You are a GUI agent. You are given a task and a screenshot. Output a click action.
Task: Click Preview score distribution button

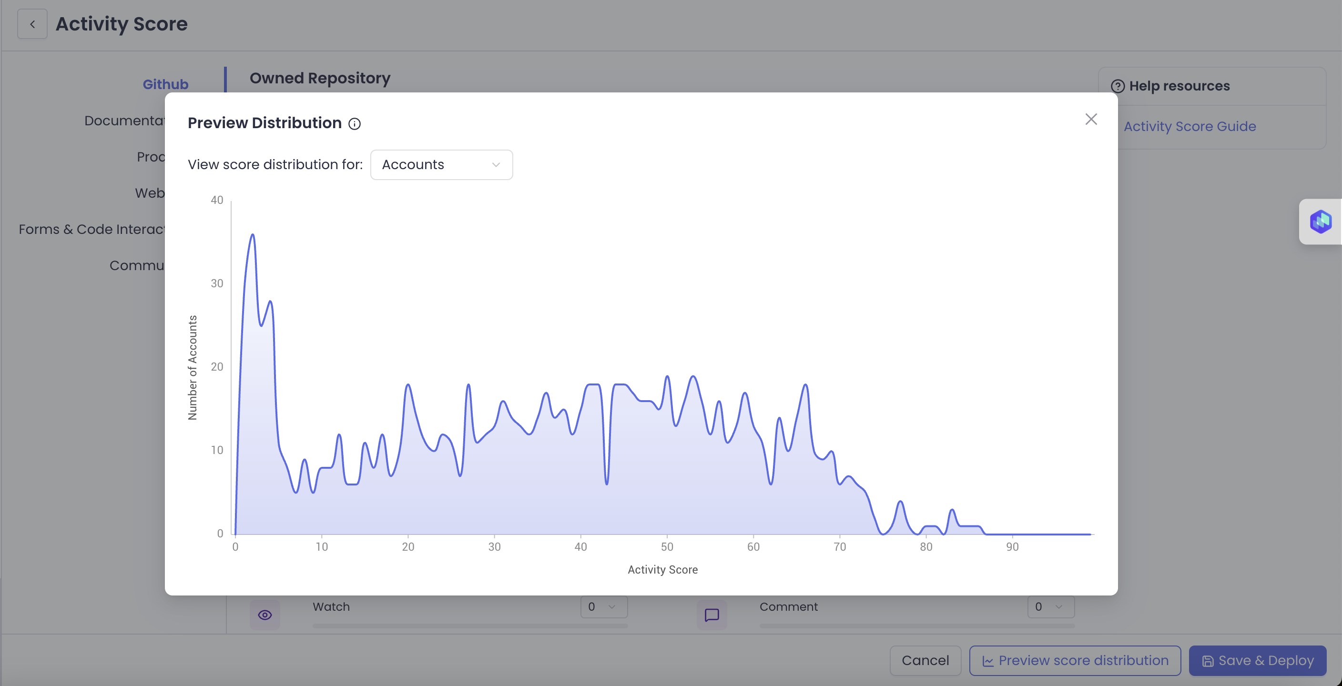(1075, 660)
